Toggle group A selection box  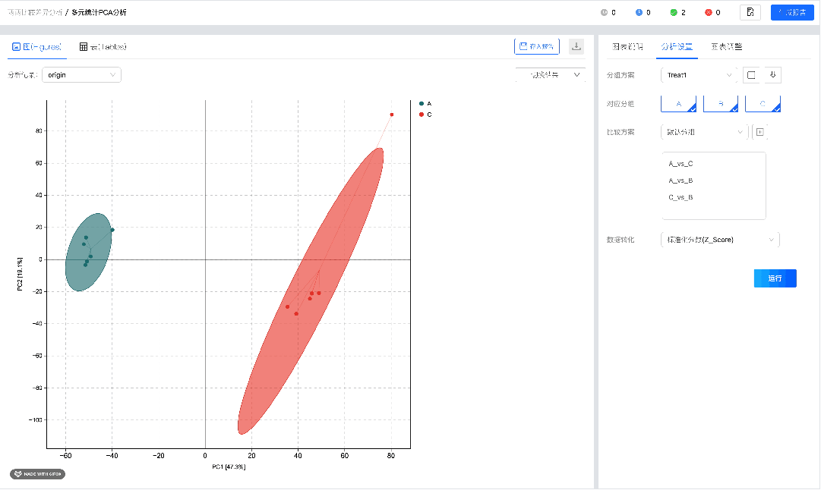[x=678, y=104]
